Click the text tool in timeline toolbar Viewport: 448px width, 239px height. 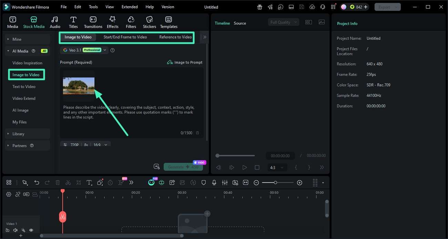pos(89,183)
